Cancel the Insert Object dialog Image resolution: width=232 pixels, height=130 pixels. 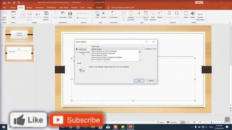click(x=151, y=81)
